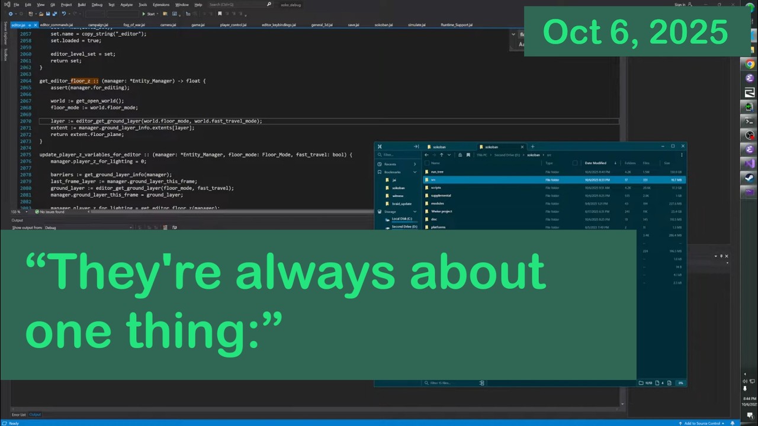Open the witness bookmark in sidebar
This screenshot has width=758, height=426.
[x=397, y=196]
